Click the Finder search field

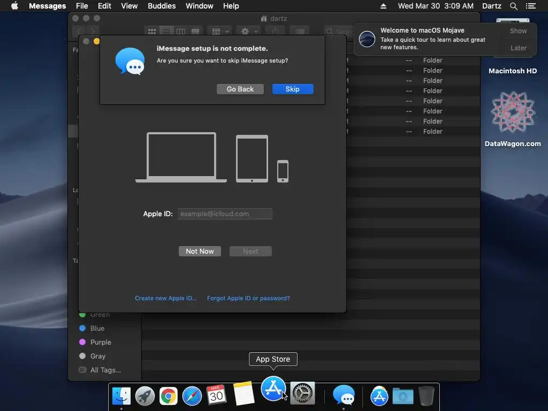(x=339, y=32)
